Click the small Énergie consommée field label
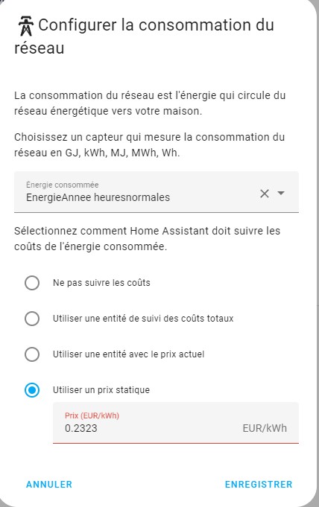Screen dimensions: 319x507 pyautogui.click(x=63, y=185)
